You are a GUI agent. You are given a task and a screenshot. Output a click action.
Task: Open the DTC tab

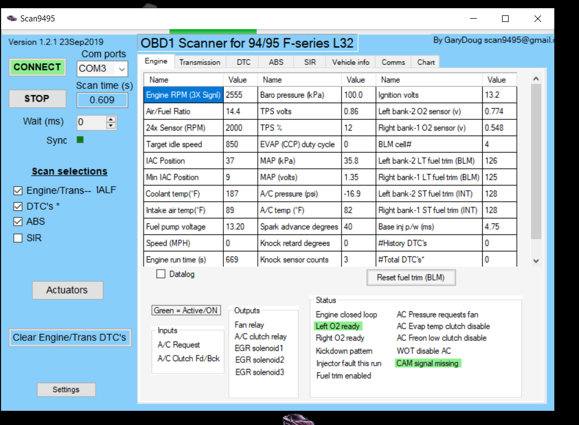pos(244,62)
